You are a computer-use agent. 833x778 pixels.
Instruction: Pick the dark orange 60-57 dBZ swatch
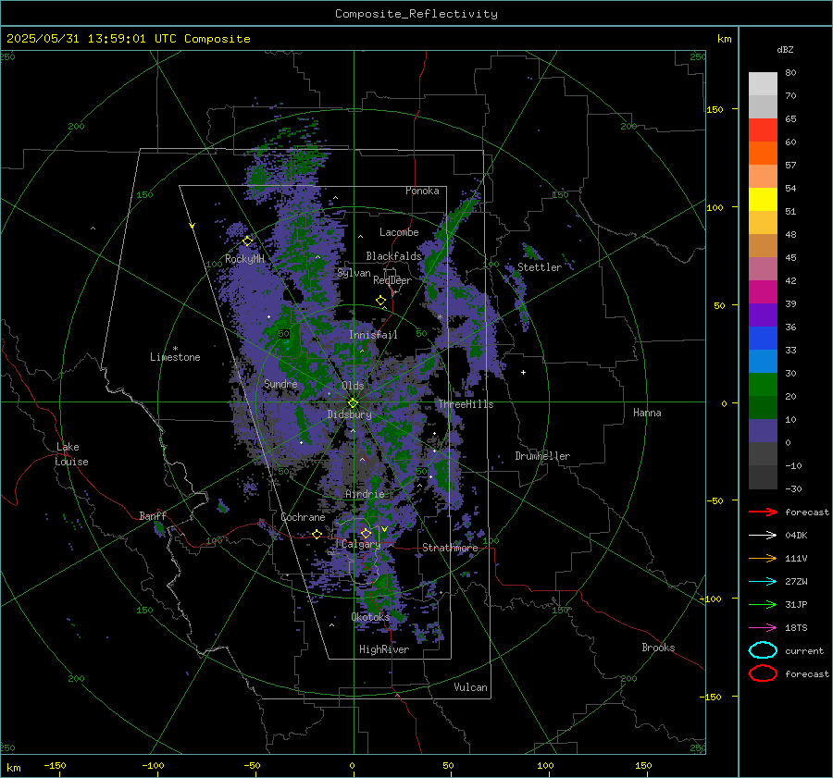tap(763, 154)
